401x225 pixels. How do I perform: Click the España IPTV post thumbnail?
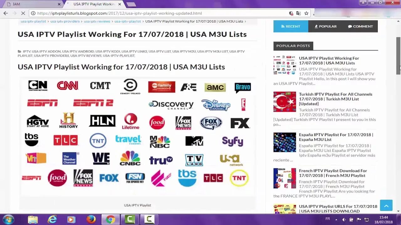click(x=284, y=142)
